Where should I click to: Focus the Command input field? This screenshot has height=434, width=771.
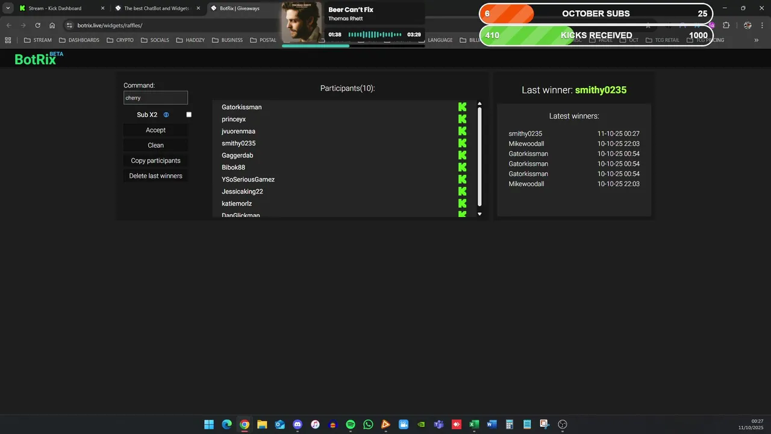click(x=155, y=98)
